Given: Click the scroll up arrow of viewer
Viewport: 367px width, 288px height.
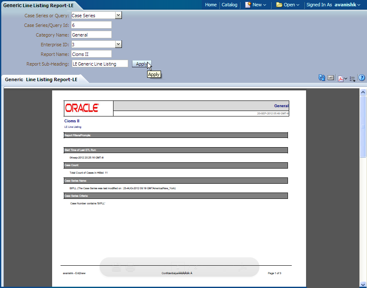Looking at the screenshot, I should tap(363, 92).
